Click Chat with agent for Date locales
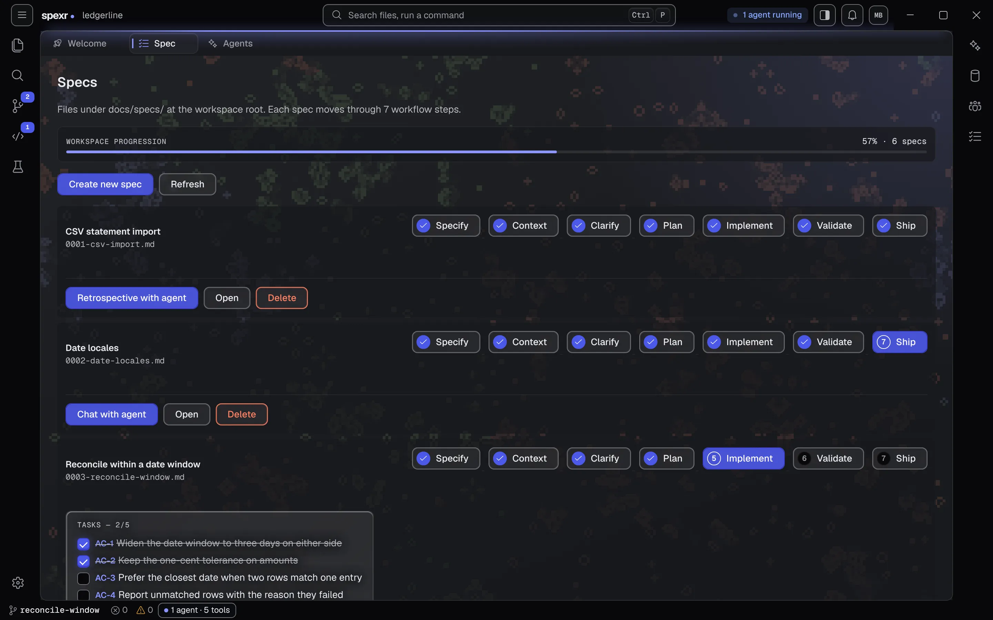The width and height of the screenshot is (993, 620). 111,414
